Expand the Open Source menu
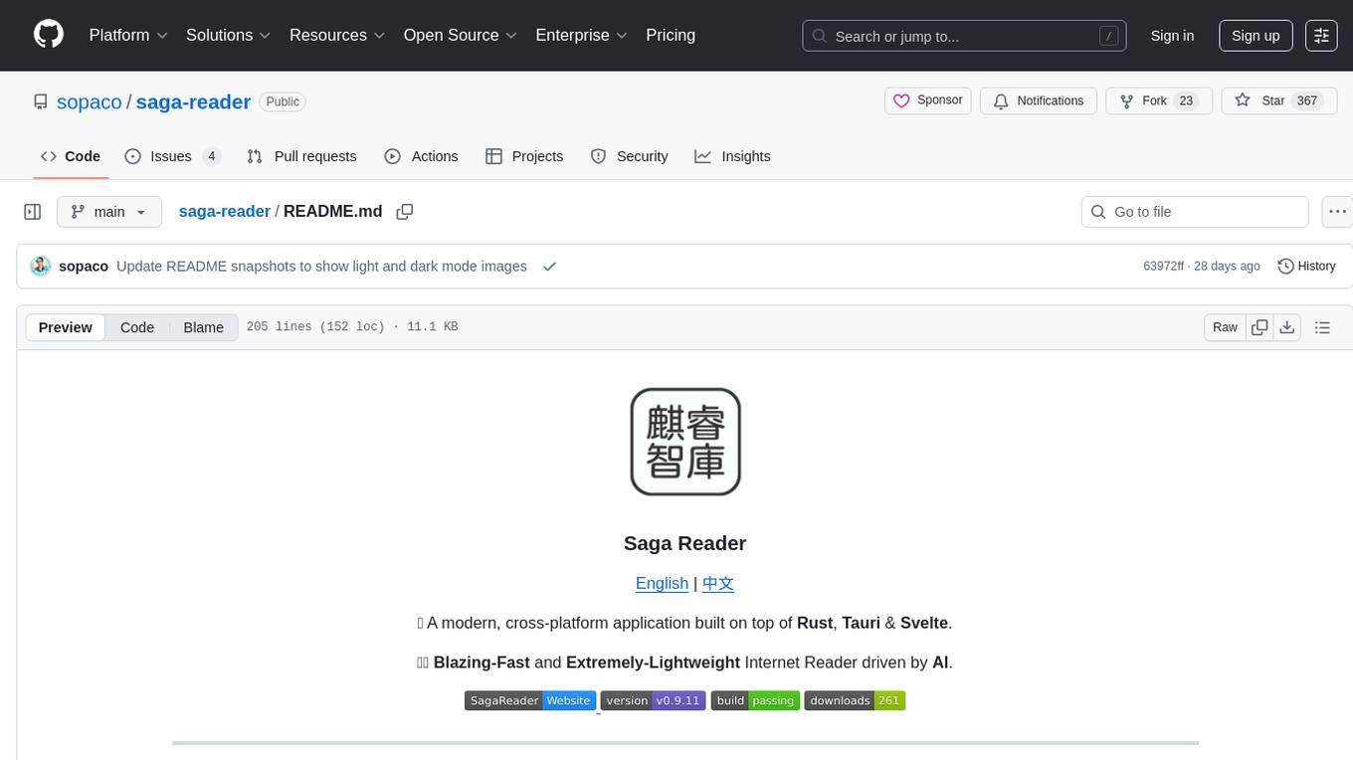The width and height of the screenshot is (1353, 760). 460,35
